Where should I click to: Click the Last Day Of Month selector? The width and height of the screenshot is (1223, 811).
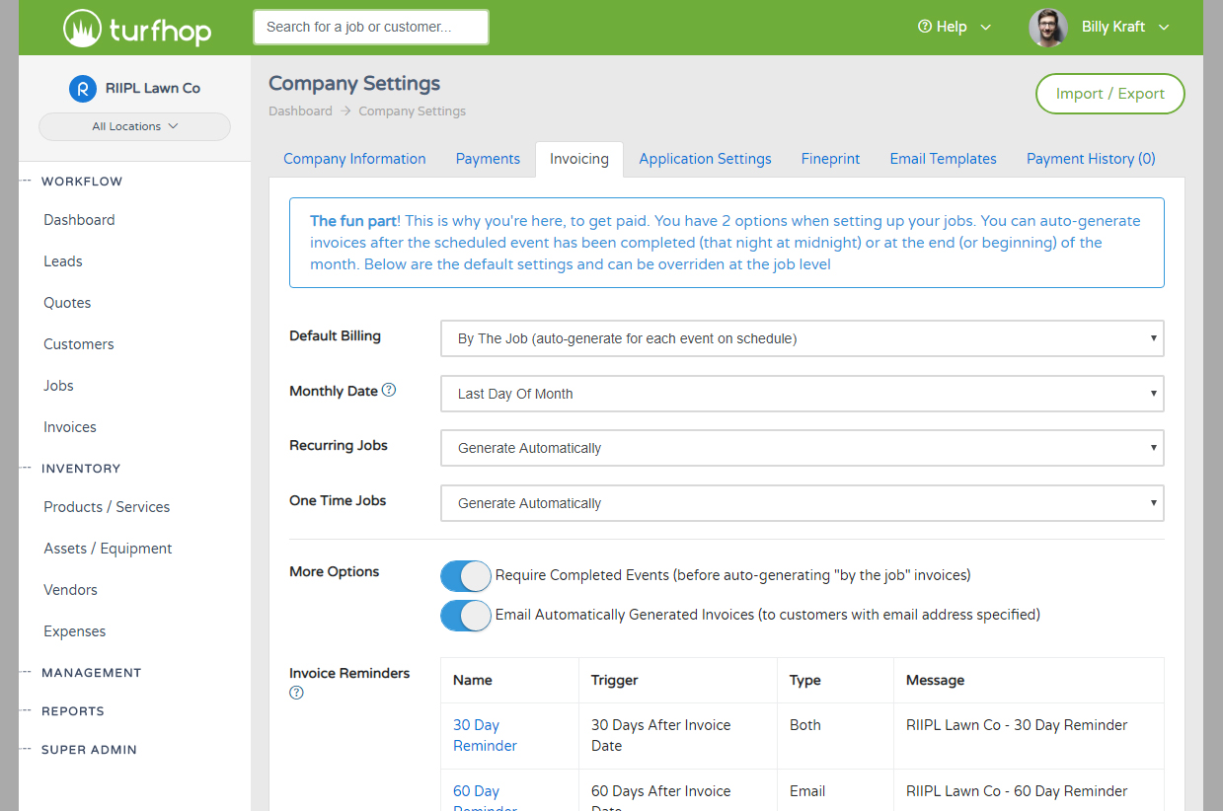tap(802, 394)
